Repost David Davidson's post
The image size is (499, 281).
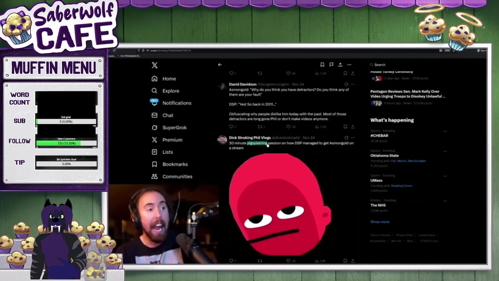click(260, 126)
